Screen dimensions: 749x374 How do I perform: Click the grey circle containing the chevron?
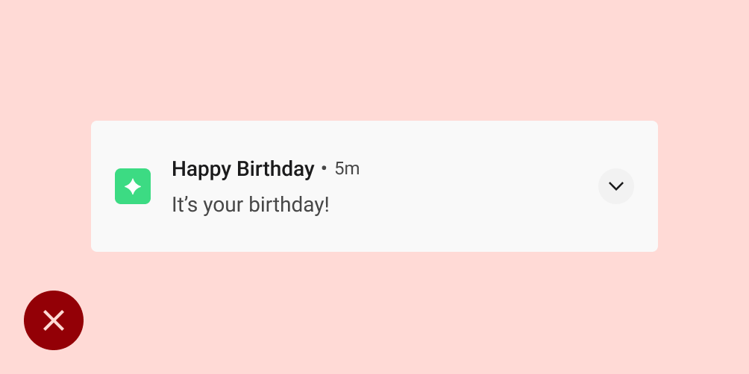tap(616, 186)
